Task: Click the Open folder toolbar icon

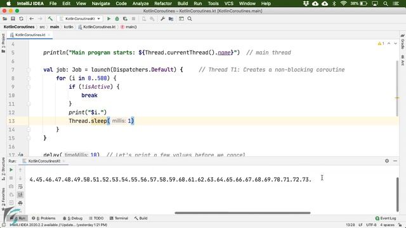Action: (x=4, y=18)
